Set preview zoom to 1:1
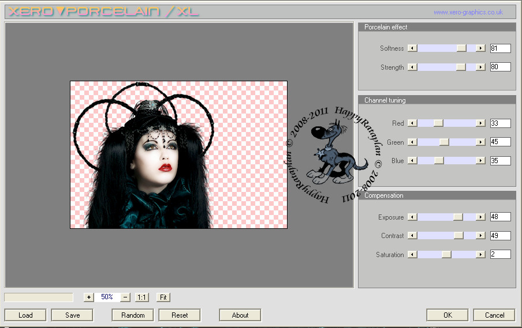522x328 pixels. point(142,297)
